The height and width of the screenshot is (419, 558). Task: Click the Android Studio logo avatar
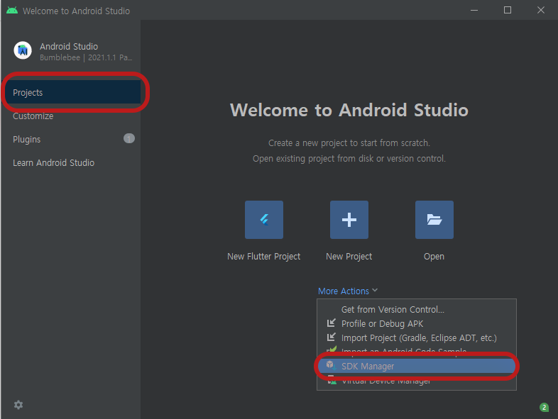point(23,50)
